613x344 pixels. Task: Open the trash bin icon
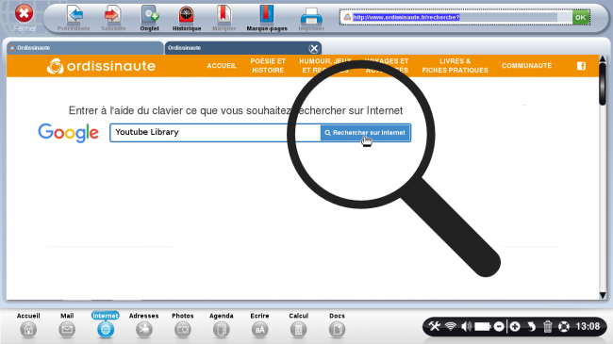click(x=547, y=326)
